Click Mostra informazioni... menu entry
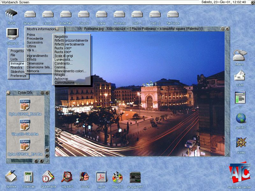Viewport: 255px width, 191px height. pos(43,29)
